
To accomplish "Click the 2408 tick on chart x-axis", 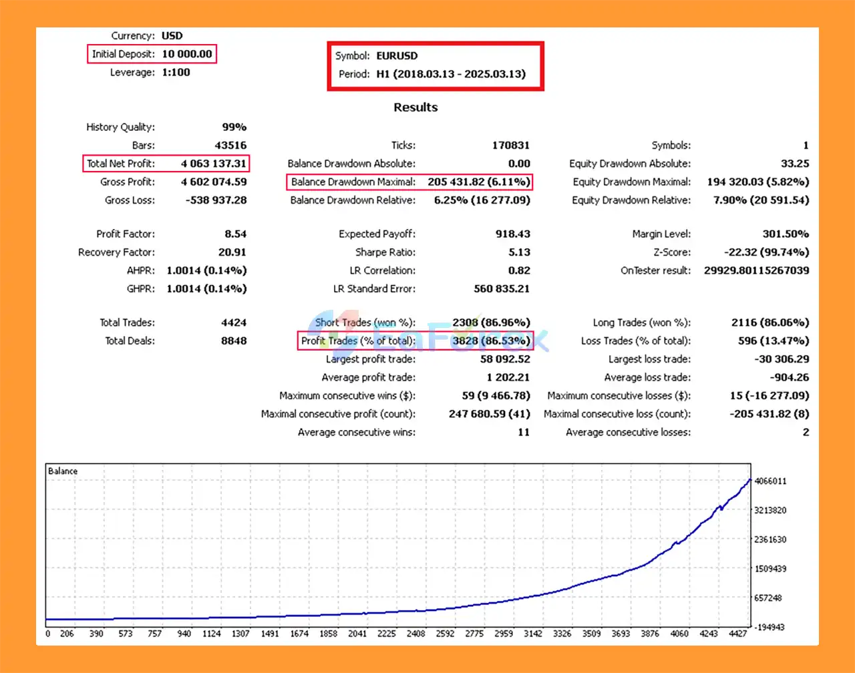I will pos(415,634).
